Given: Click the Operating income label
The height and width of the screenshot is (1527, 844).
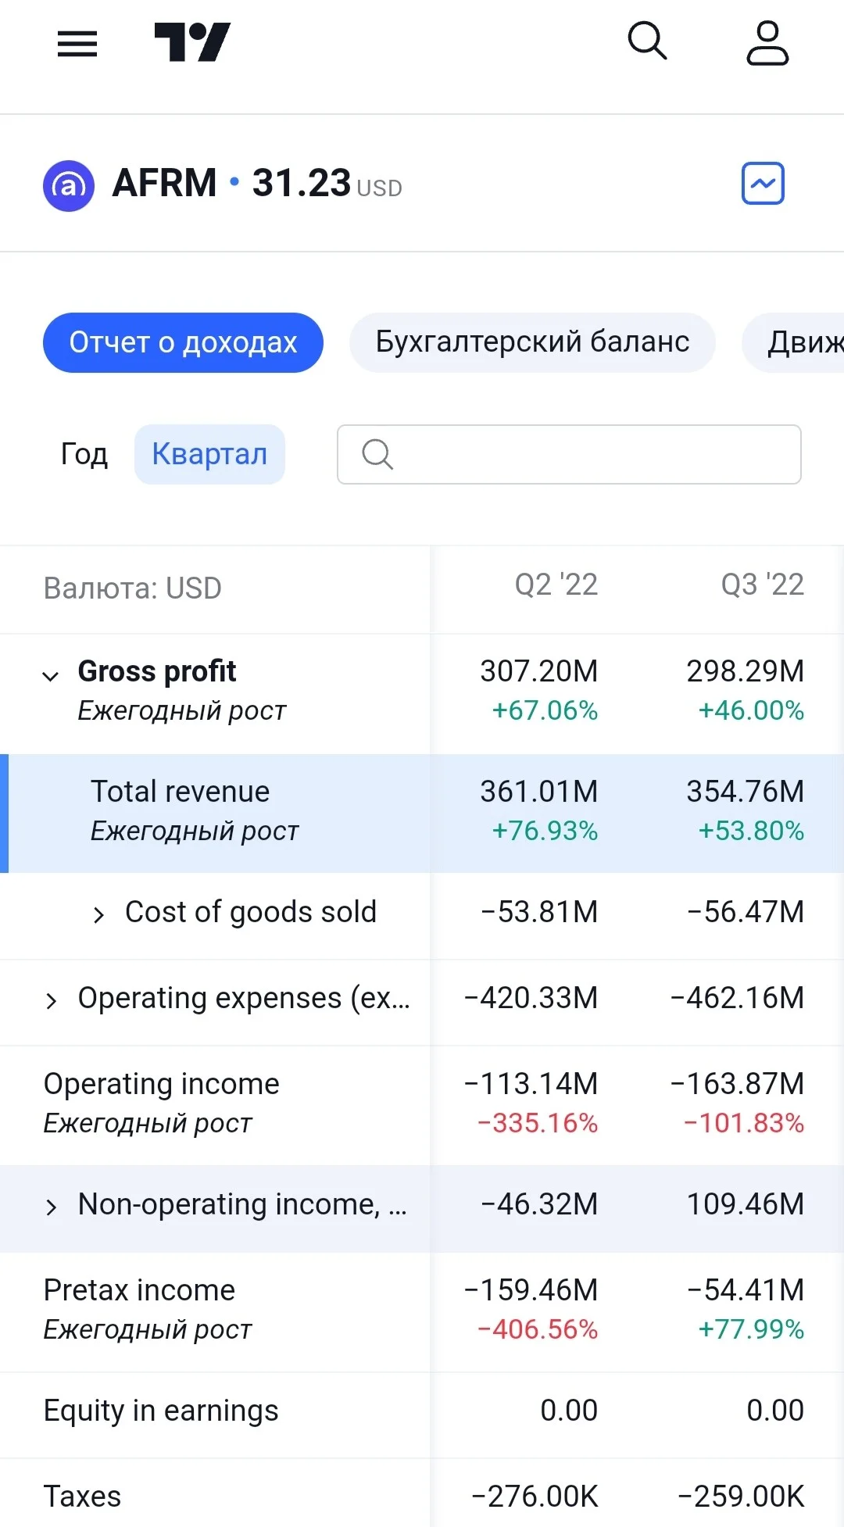Looking at the screenshot, I should [162, 1084].
